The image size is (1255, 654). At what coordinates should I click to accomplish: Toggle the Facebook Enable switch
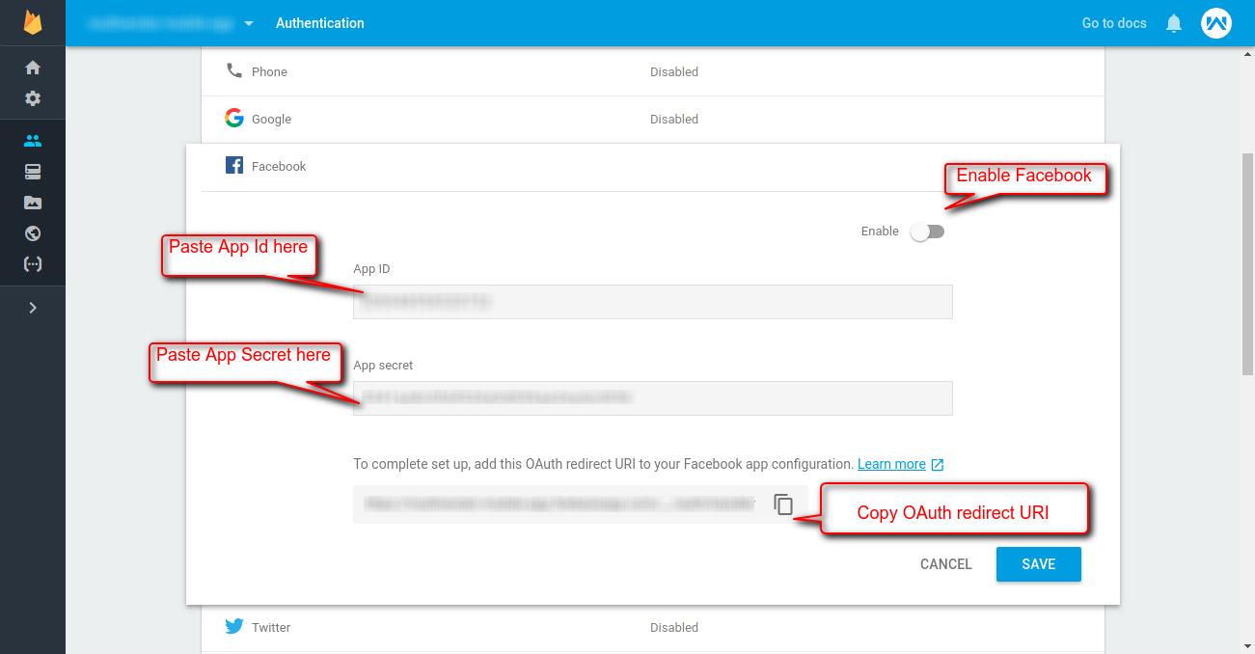(927, 232)
